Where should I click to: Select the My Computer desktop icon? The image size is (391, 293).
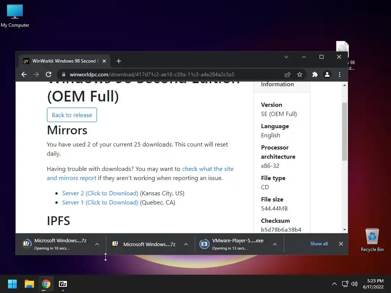(x=15, y=16)
